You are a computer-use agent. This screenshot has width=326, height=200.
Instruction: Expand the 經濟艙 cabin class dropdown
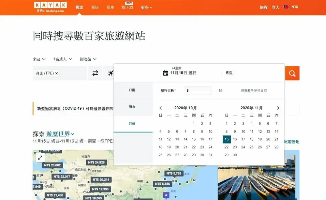(88, 59)
